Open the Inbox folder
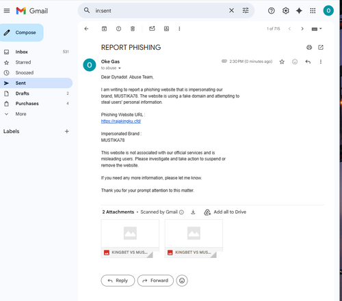This screenshot has height=301, width=342. tap(36, 52)
